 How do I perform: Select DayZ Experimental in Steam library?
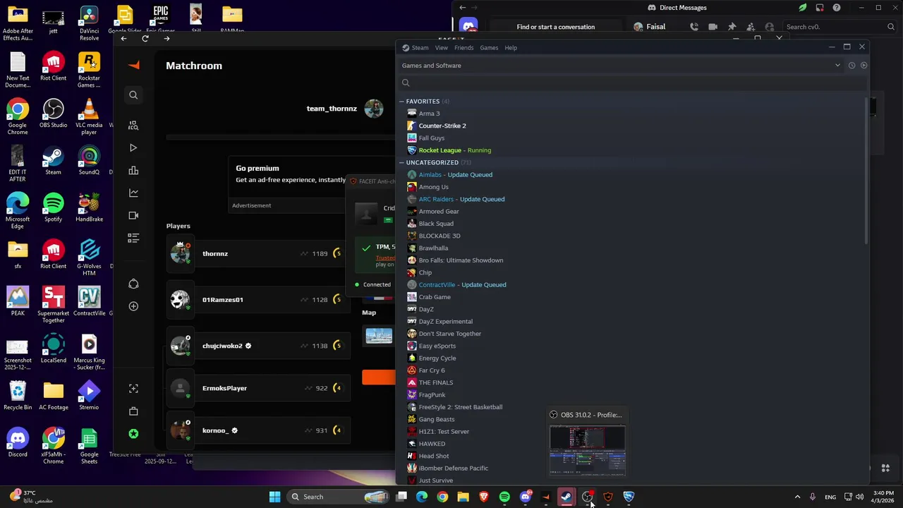[445, 322]
